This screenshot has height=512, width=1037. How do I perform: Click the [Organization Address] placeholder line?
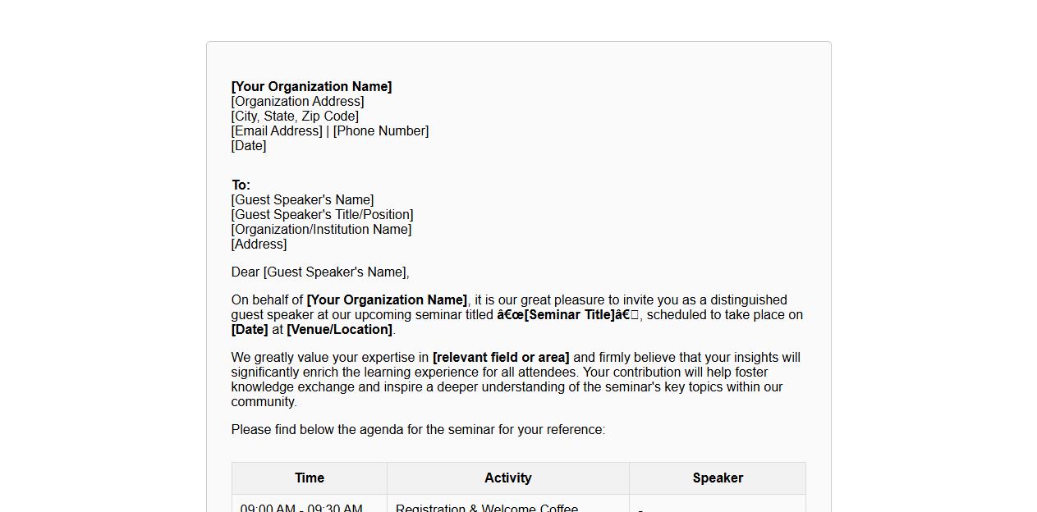(x=297, y=102)
